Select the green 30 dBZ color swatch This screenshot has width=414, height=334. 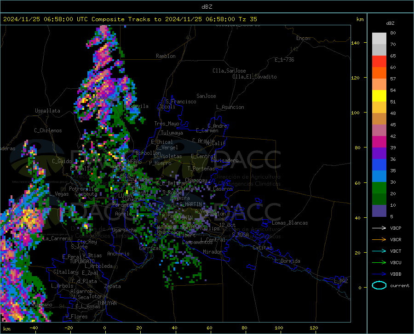coord(379,188)
